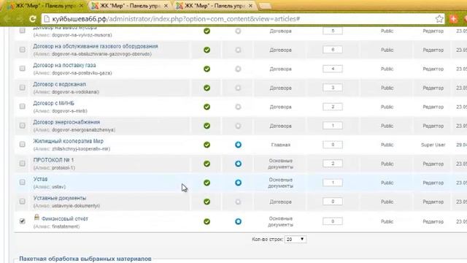This screenshot has height=263, width=467.
Task: Click published status icon for Договор с водоканал
Action: [x=207, y=88]
